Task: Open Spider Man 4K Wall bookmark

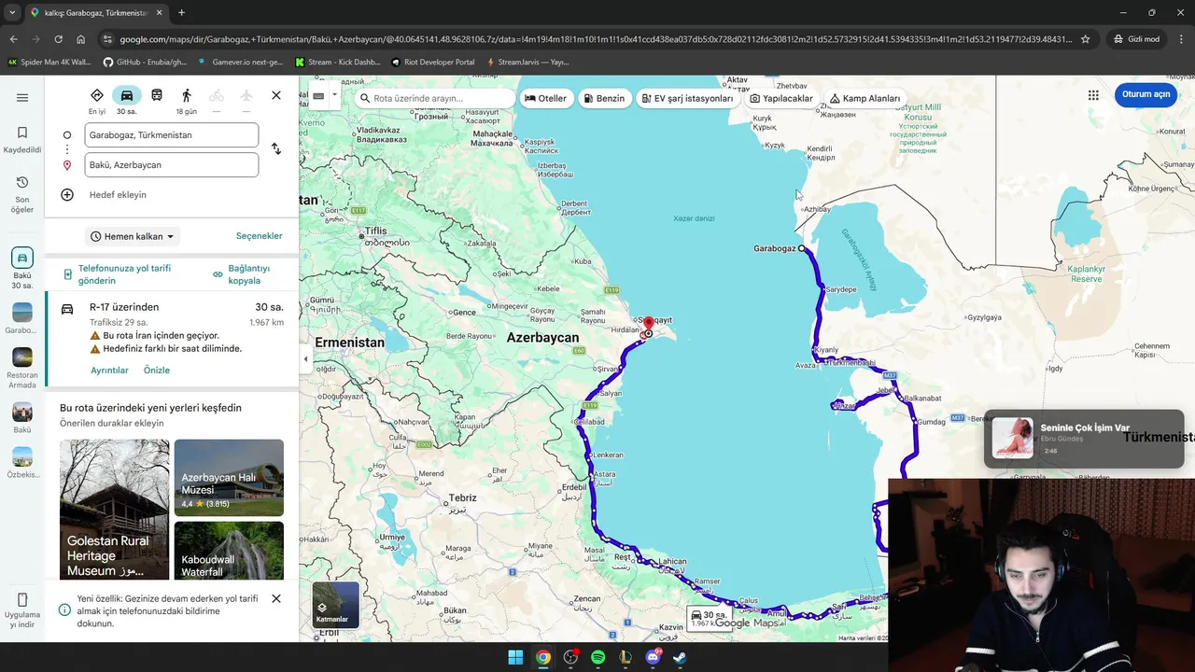Action: click(49, 63)
